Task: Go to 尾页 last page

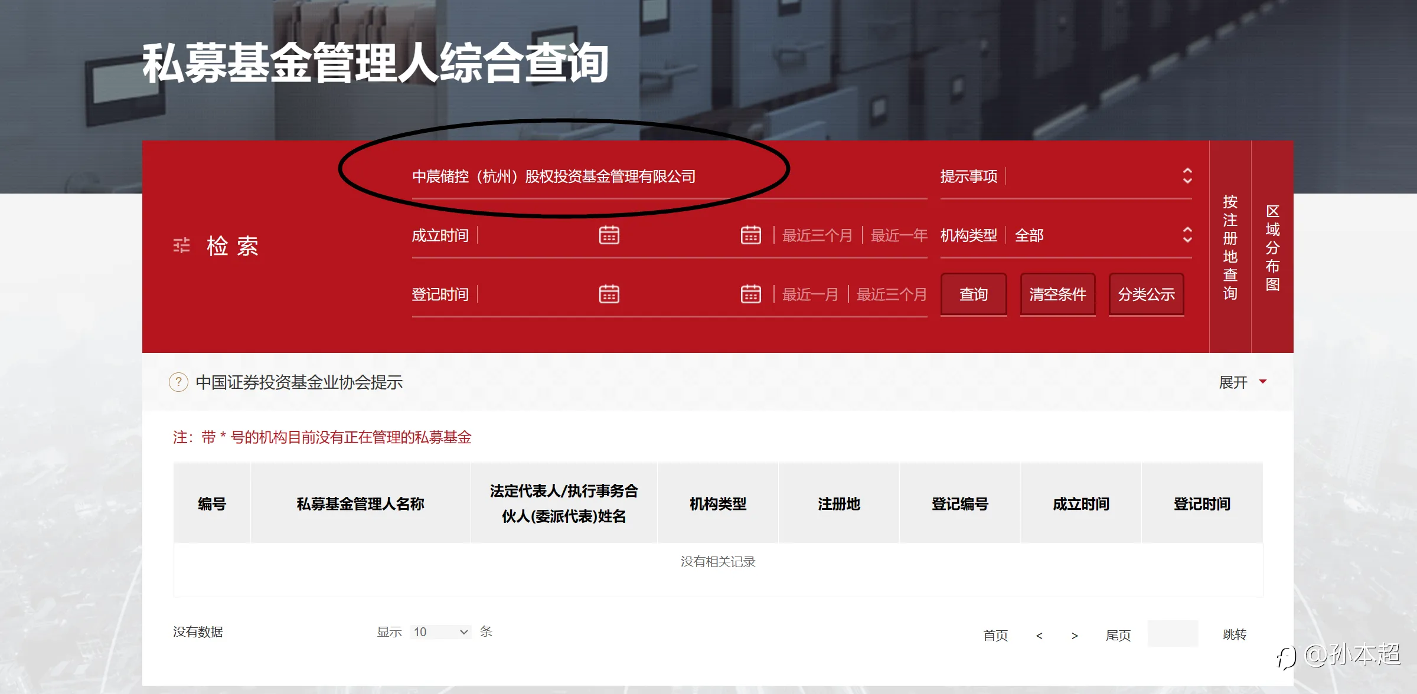Action: pyautogui.click(x=1118, y=635)
